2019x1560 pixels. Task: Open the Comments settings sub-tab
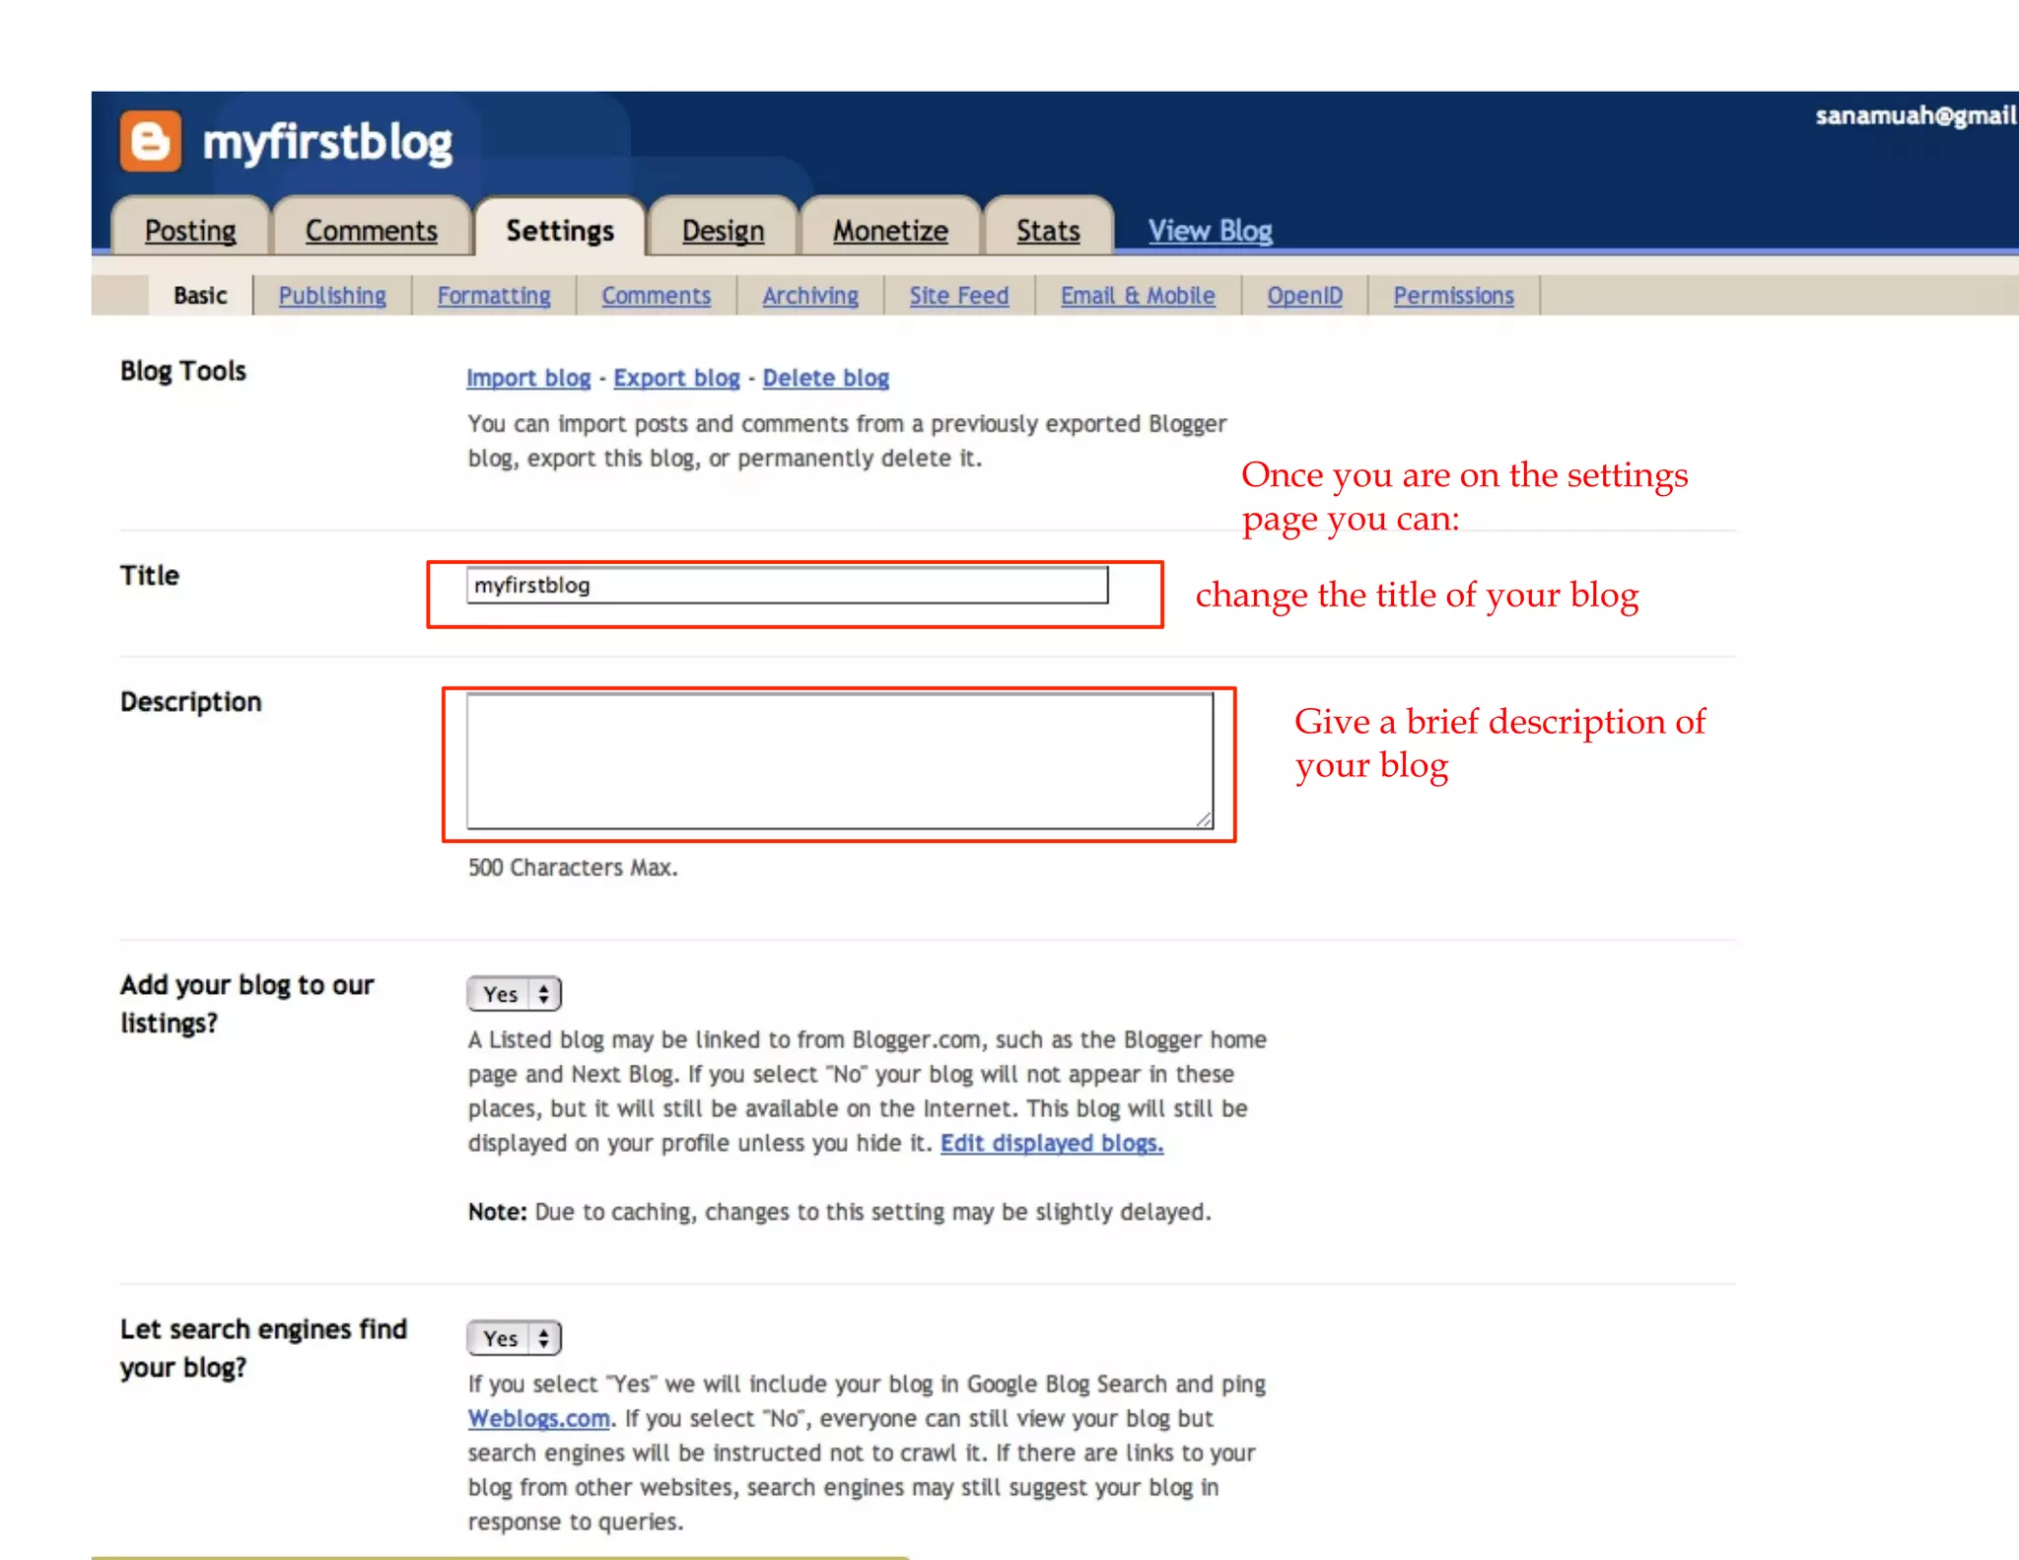click(657, 296)
